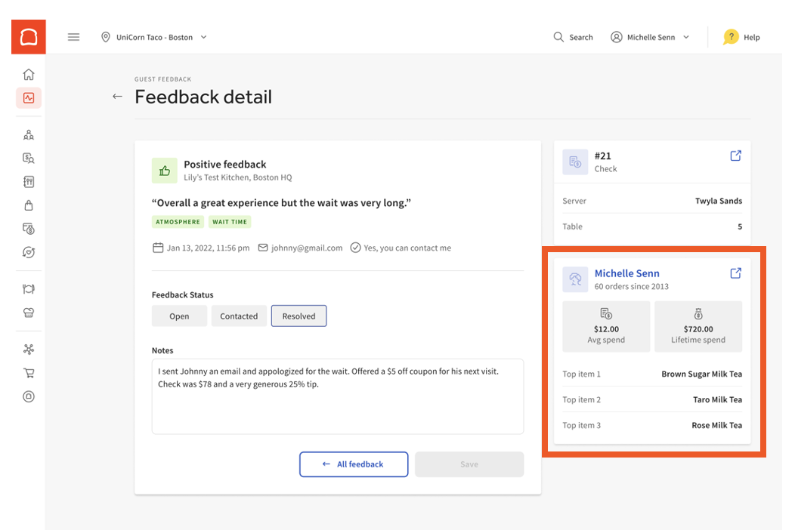The image size is (795, 530).
Task: Select the takeout bag icon in the sidebar
Action: pyautogui.click(x=28, y=205)
